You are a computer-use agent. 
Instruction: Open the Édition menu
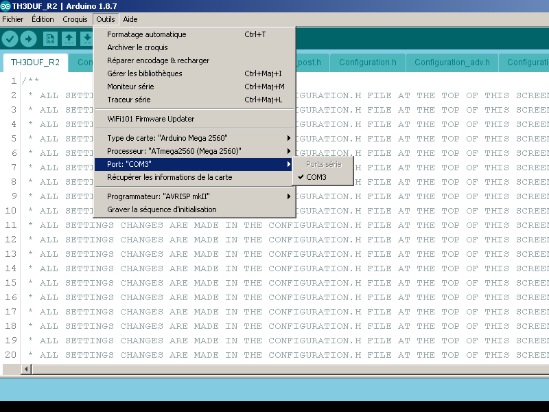pos(43,19)
